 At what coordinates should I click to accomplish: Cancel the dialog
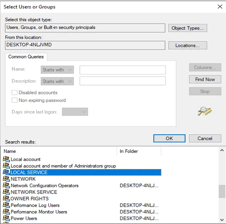pyautogui.click(x=205, y=139)
